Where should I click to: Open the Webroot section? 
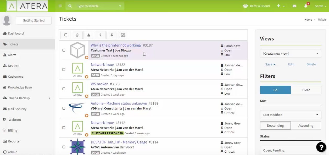(14, 119)
